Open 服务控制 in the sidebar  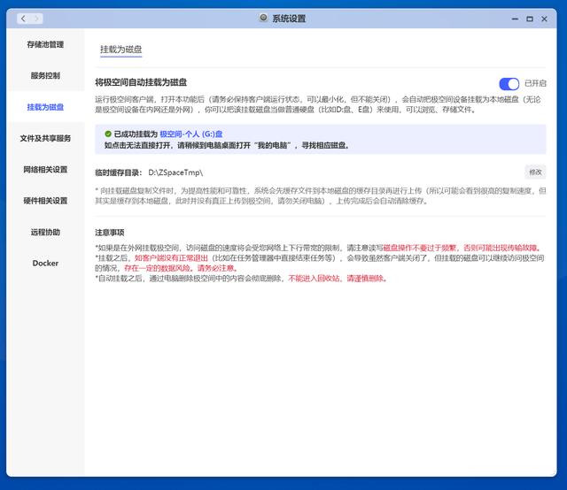click(45, 75)
